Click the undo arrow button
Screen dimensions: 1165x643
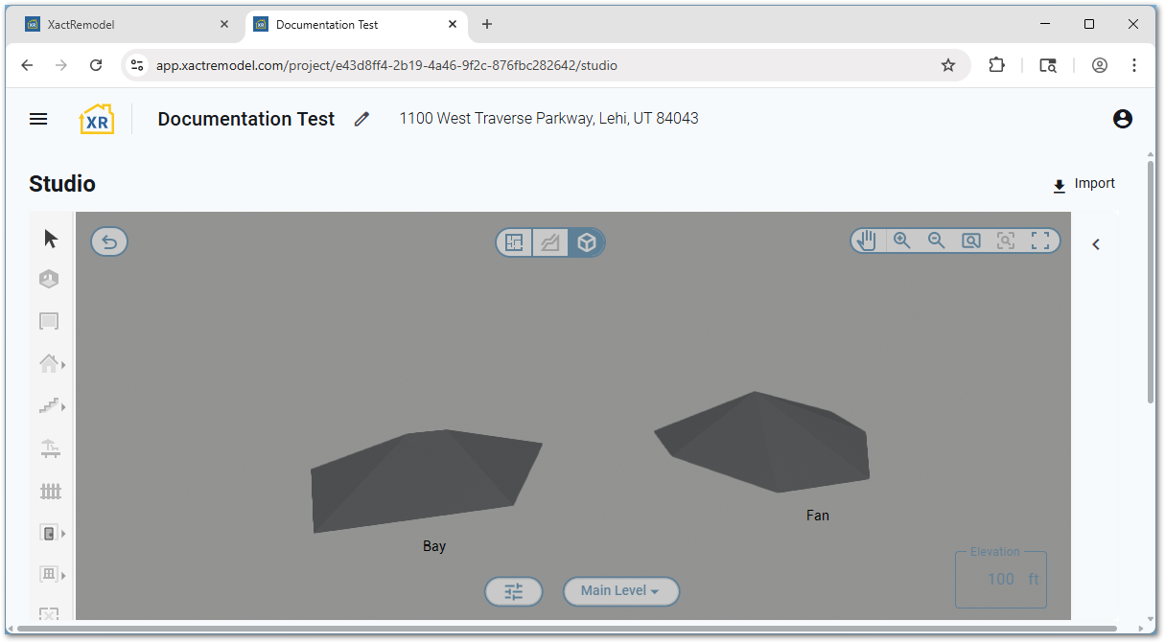[109, 241]
